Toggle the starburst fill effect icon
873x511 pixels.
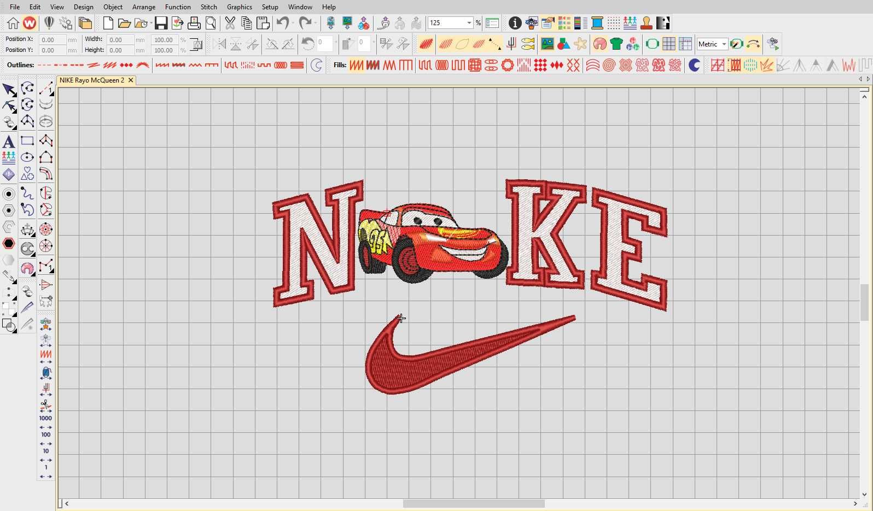[767, 65]
